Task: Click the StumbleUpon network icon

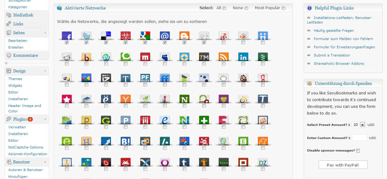Action: [x=106, y=57]
